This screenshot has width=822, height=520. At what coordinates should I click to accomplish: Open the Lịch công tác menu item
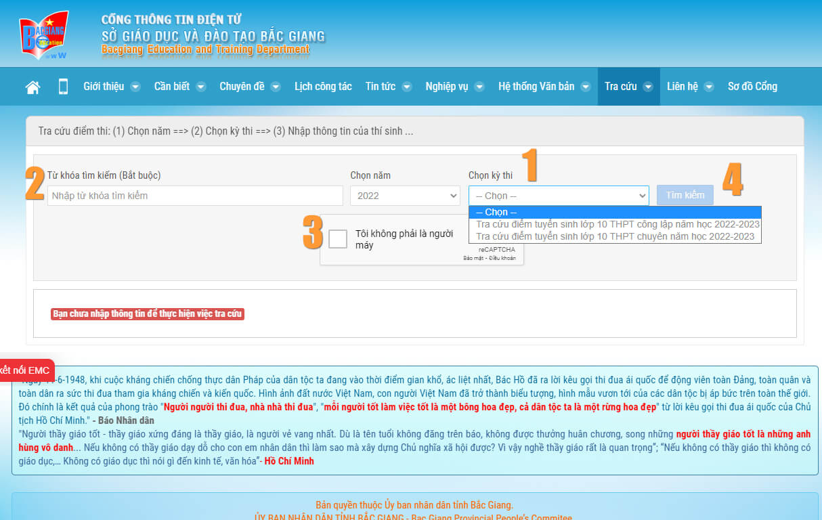[323, 87]
